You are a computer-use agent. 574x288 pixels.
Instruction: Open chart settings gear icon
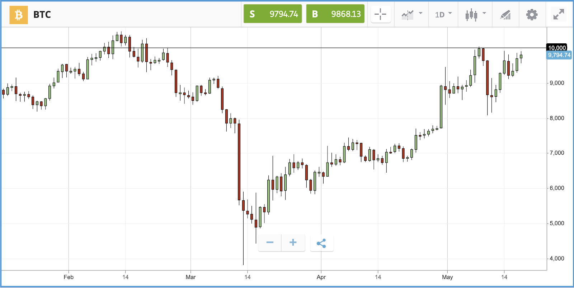pos(532,15)
